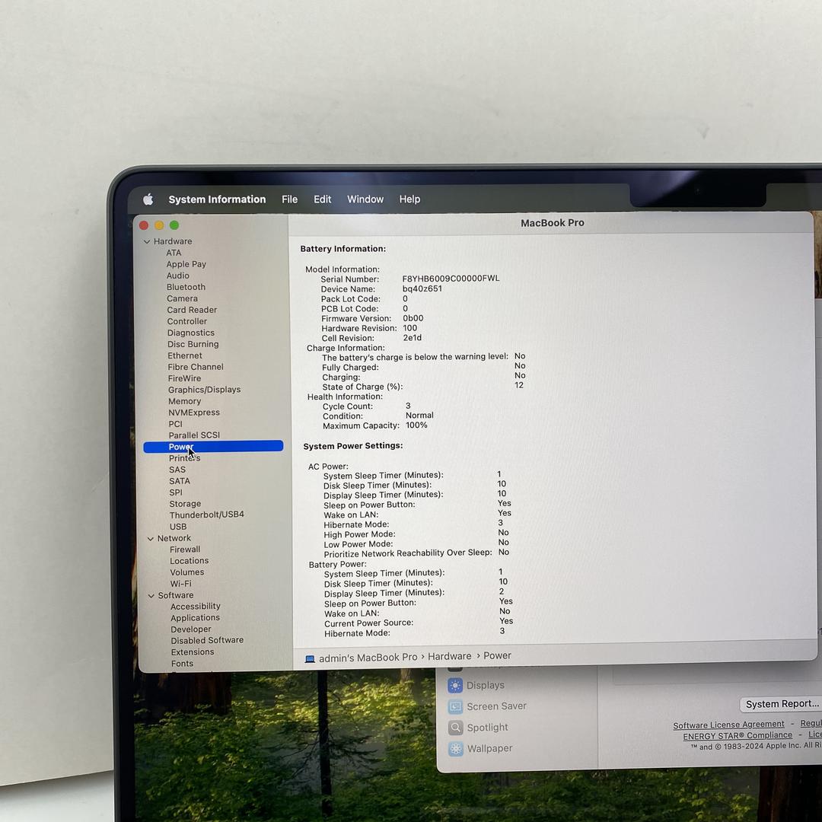Click device name value bq40z651
Viewport: 822px width, 822px height.
(422, 289)
